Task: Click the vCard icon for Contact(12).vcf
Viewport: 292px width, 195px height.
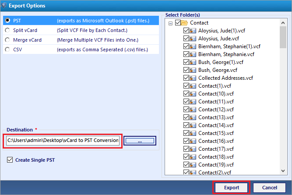Action: click(x=193, y=110)
